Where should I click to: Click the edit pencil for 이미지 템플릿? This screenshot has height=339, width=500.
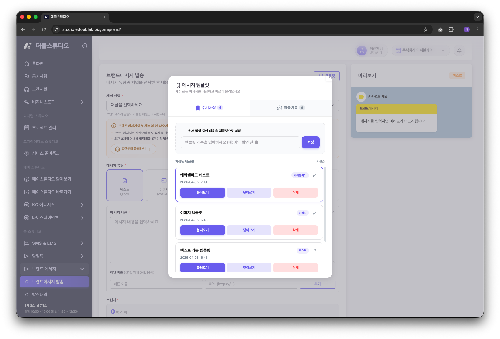click(x=314, y=213)
